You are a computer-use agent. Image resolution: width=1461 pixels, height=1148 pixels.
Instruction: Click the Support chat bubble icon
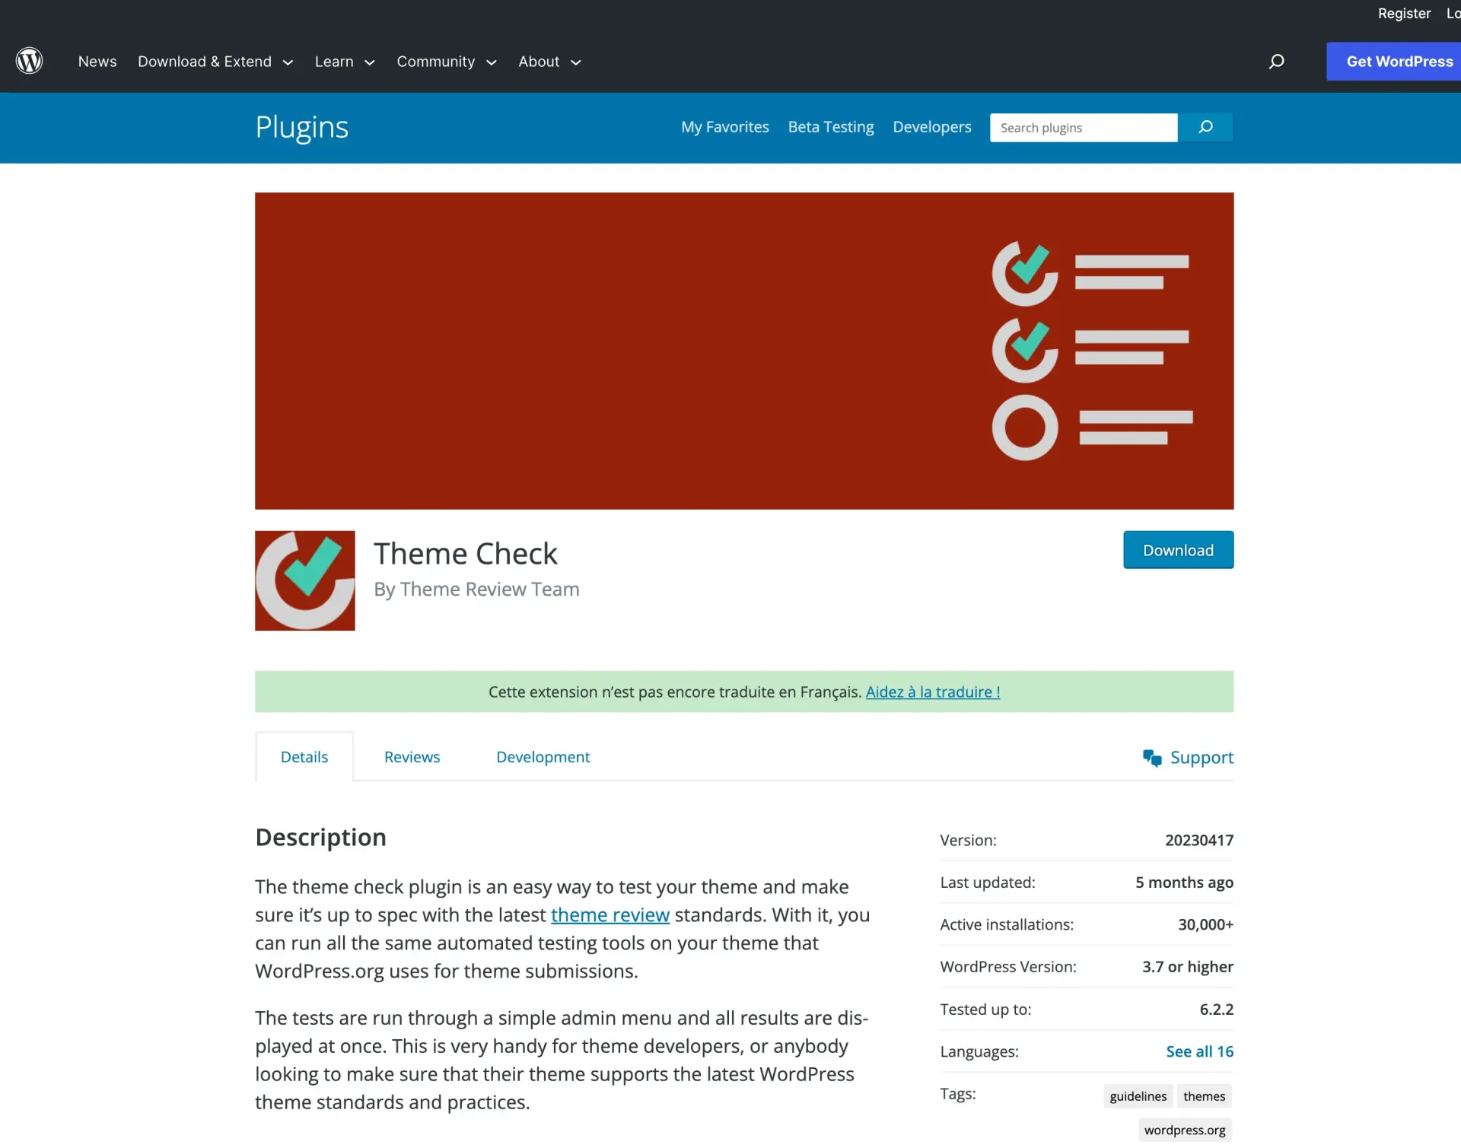point(1151,757)
